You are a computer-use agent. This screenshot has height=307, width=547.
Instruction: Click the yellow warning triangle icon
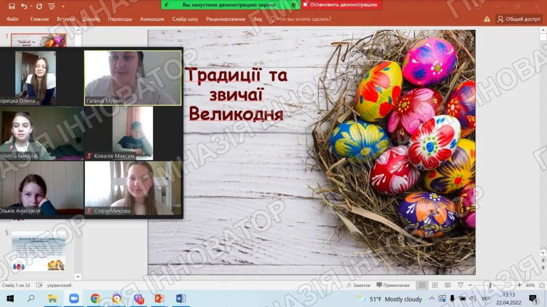click(x=487, y=19)
